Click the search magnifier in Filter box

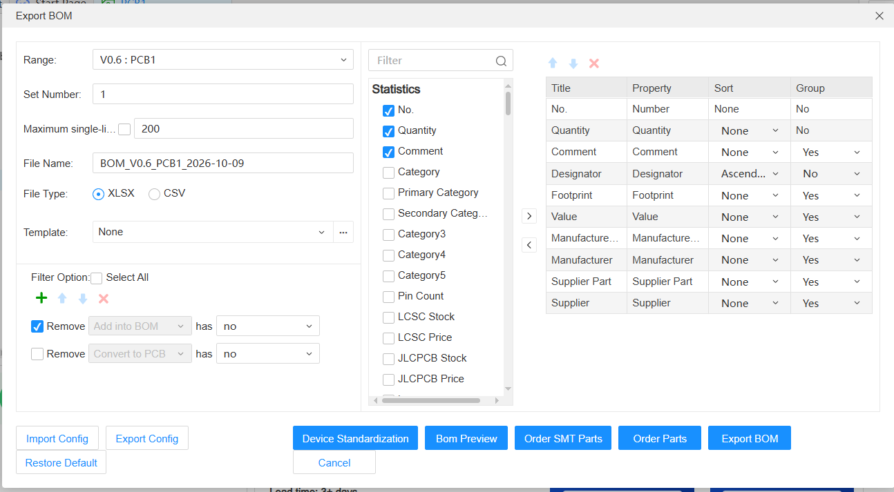point(502,61)
